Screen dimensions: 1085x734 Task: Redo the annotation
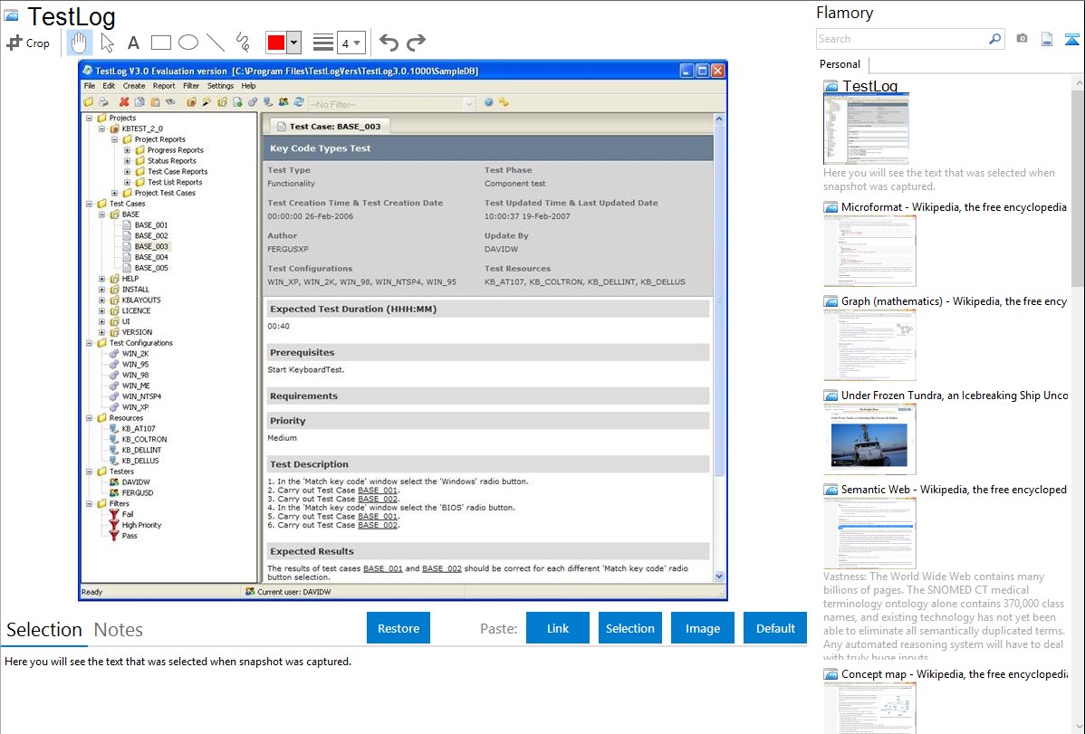(416, 43)
